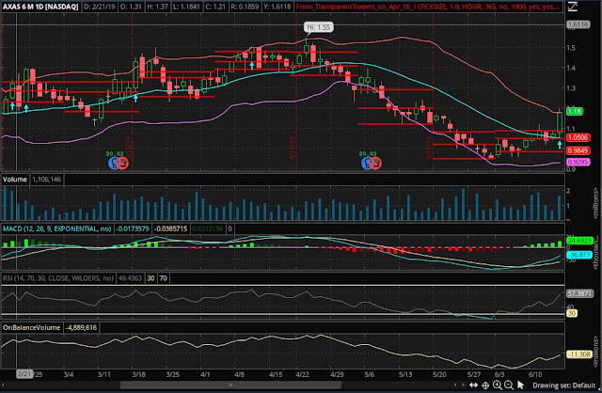Click the highlighted 2/21 date label

[x=24, y=374]
